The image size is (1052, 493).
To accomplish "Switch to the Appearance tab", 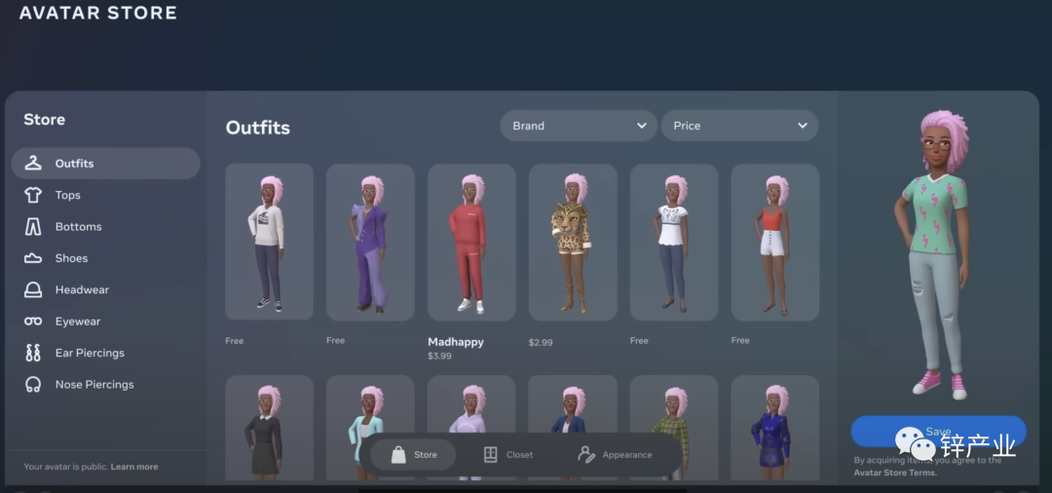I will coord(616,455).
